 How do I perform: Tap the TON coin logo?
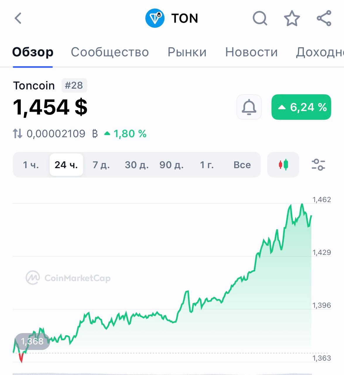point(155,18)
